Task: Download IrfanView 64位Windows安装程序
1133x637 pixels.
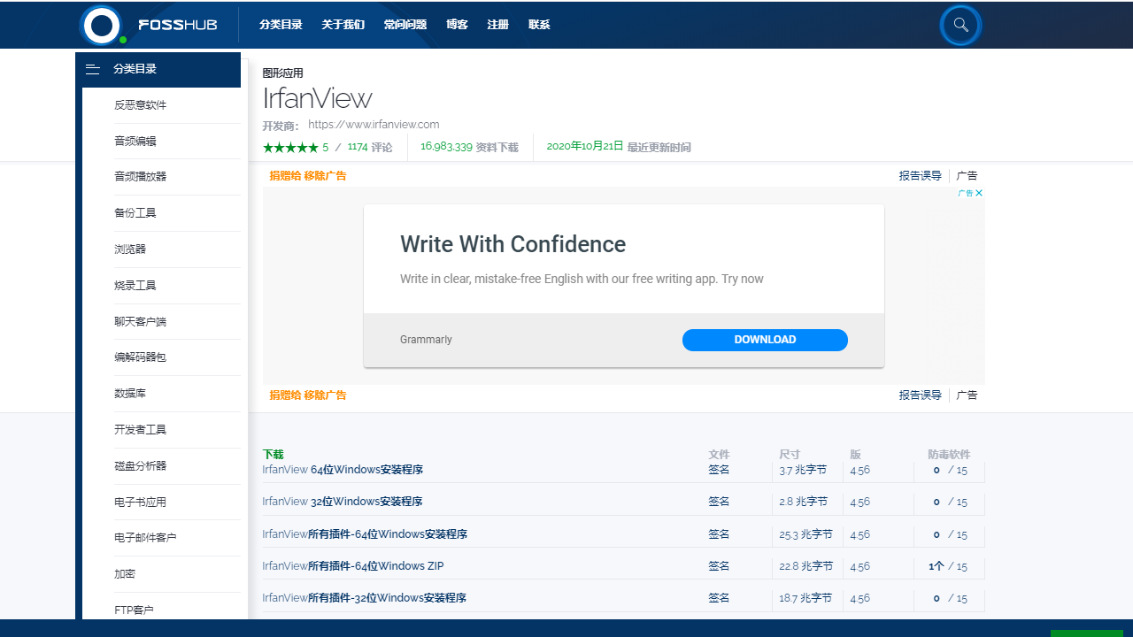Action: [x=343, y=469]
